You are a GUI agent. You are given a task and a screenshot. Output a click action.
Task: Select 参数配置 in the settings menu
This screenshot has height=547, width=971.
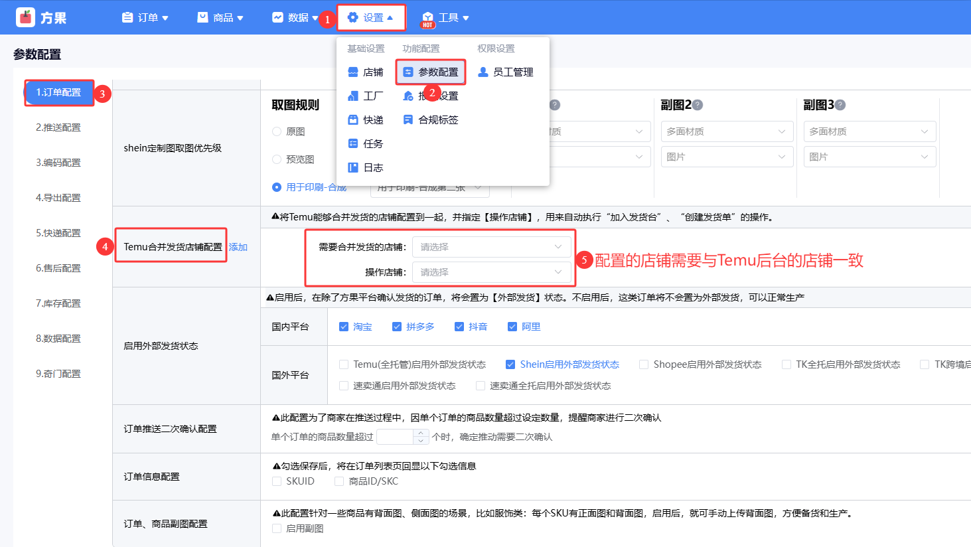coord(431,72)
